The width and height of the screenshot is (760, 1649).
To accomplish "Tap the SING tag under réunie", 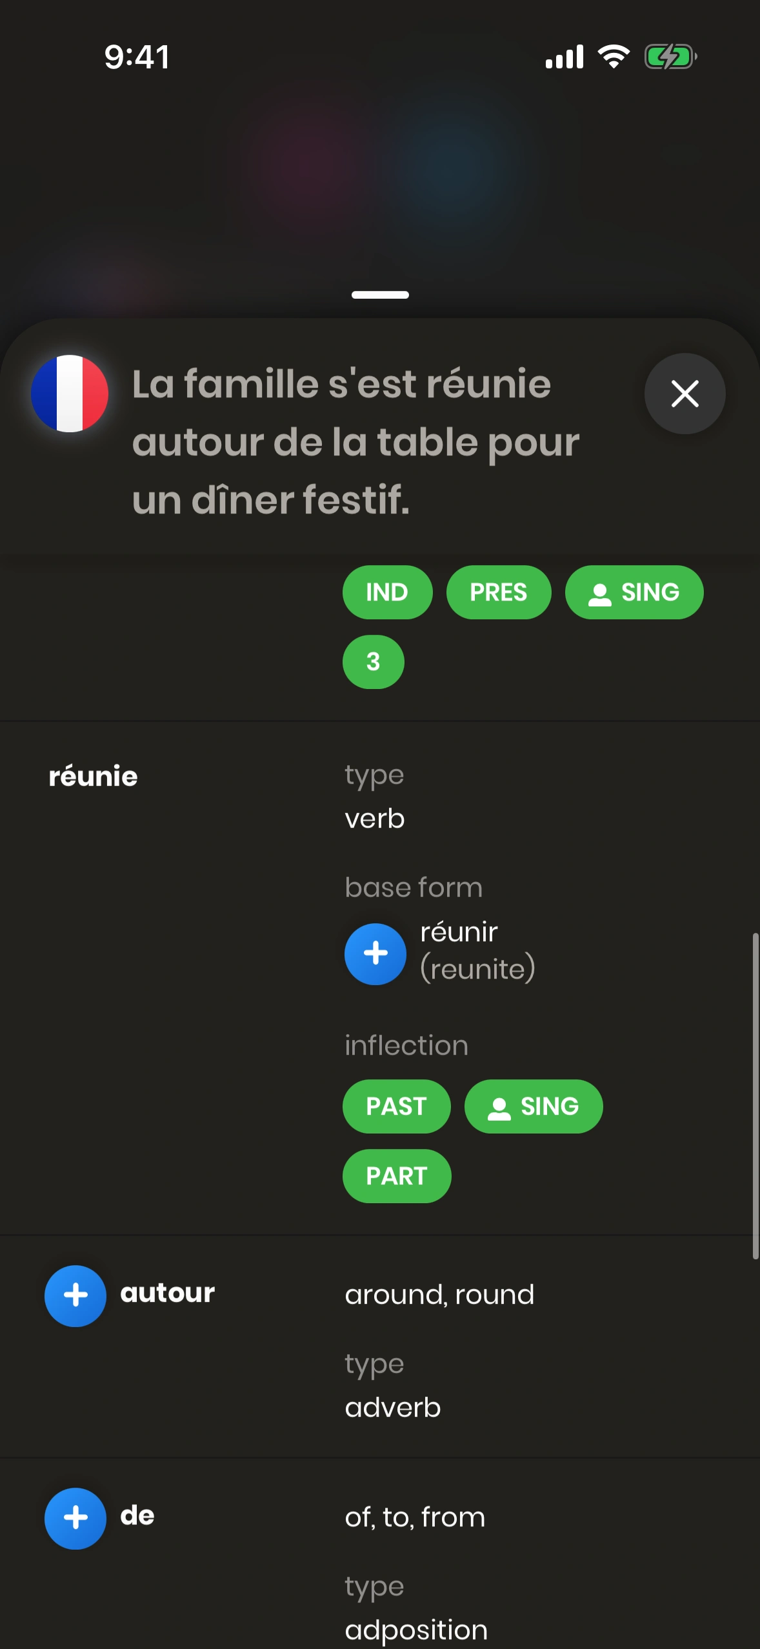I will 534,1106.
